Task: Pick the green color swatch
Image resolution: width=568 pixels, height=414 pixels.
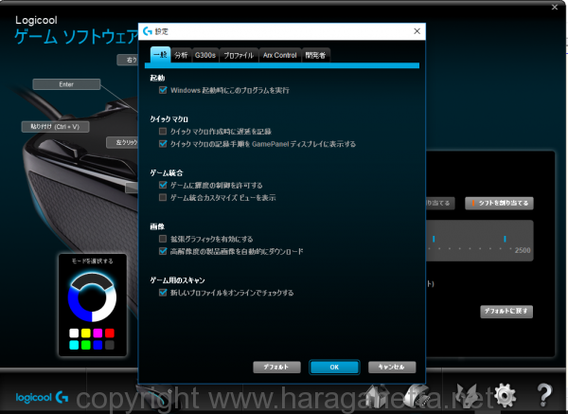Action: 86,345
